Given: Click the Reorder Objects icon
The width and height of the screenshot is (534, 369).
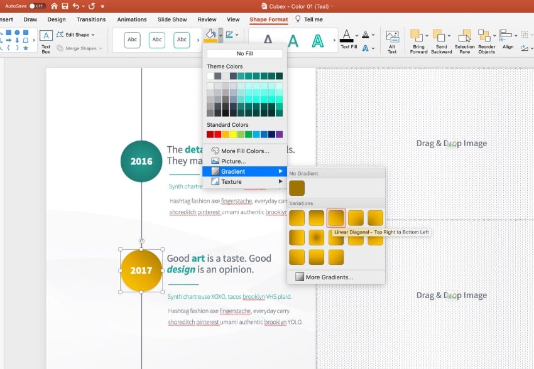Looking at the screenshot, I should 486,41.
